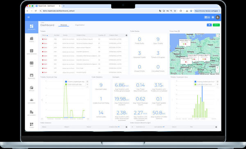Bookmark this page with star icon
Screen dimensions: 246x149
pyautogui.click(x=175, y=11)
